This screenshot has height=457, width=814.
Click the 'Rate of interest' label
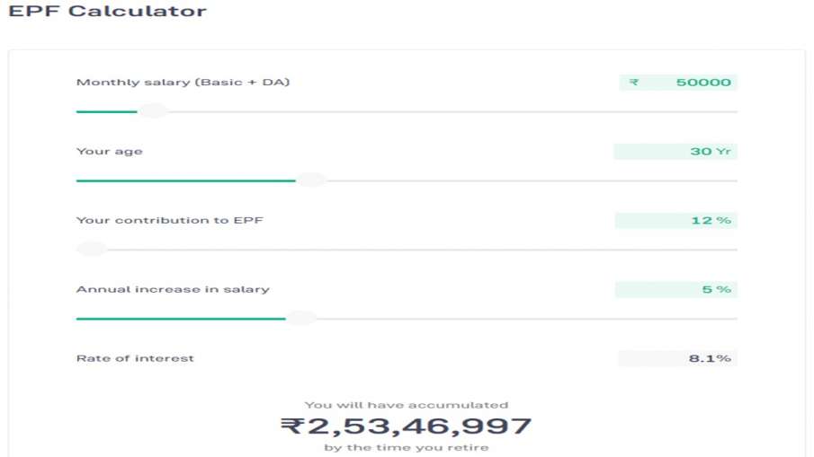(x=135, y=358)
